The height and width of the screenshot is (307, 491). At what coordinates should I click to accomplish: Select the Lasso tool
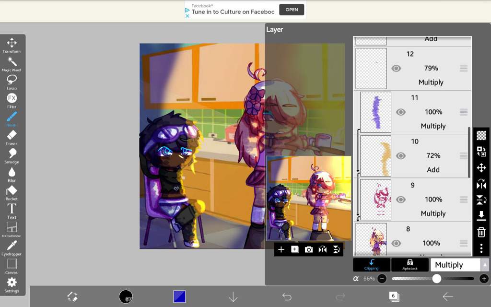[x=12, y=83]
